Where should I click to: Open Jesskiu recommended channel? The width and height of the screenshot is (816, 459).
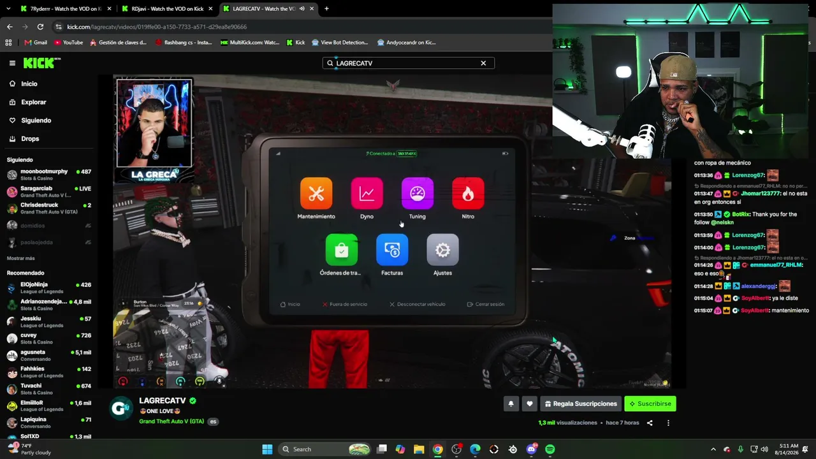pyautogui.click(x=49, y=322)
